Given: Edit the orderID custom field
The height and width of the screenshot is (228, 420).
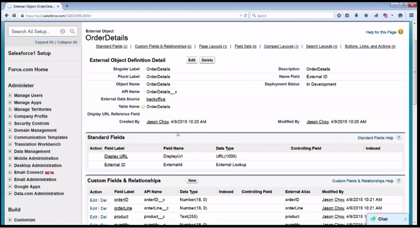Looking at the screenshot, I should coord(93,200).
